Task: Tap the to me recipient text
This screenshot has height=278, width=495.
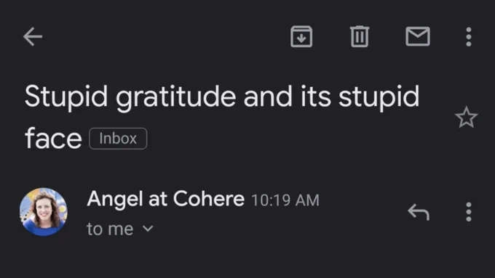Action: [110, 229]
